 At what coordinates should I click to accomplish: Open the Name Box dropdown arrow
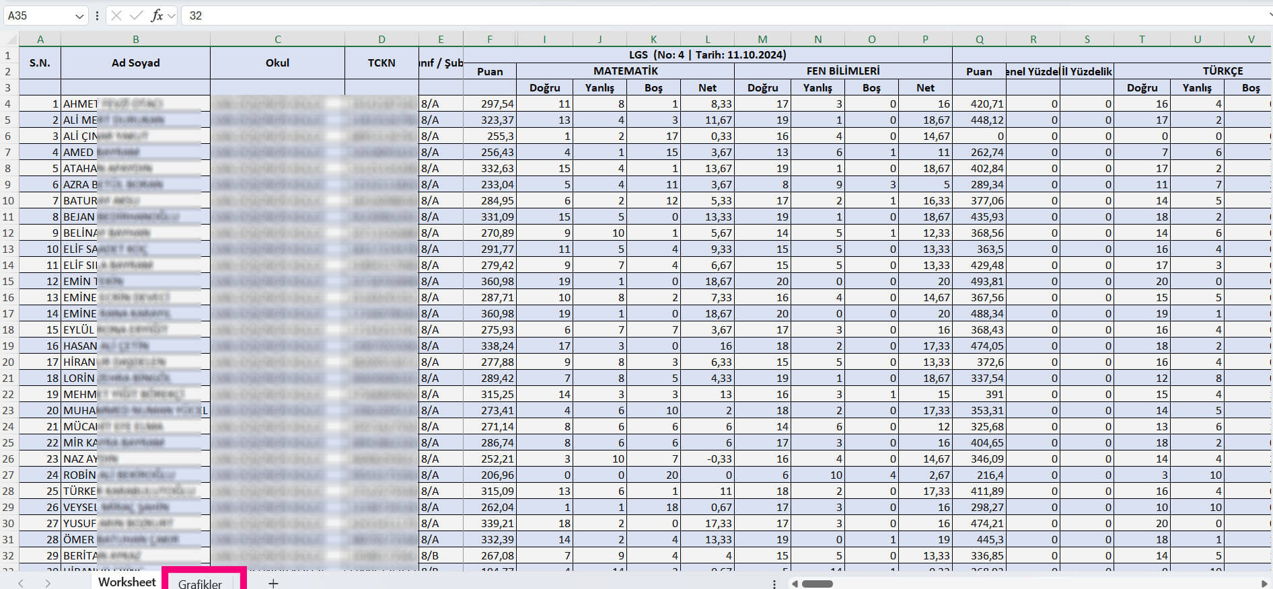point(79,15)
